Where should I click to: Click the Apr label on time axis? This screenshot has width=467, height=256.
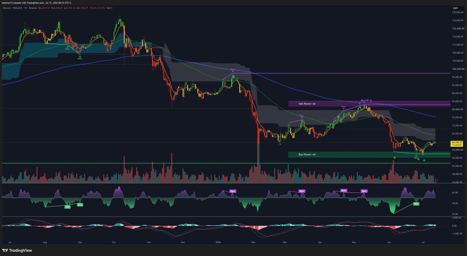click(320, 242)
